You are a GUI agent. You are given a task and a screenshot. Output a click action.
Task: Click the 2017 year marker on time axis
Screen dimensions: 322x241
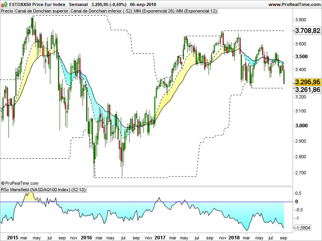click(160, 238)
